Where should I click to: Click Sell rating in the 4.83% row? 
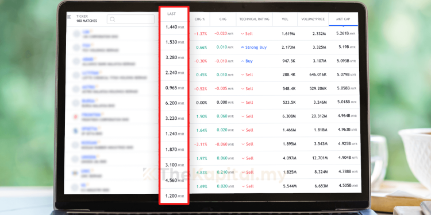click(247, 172)
